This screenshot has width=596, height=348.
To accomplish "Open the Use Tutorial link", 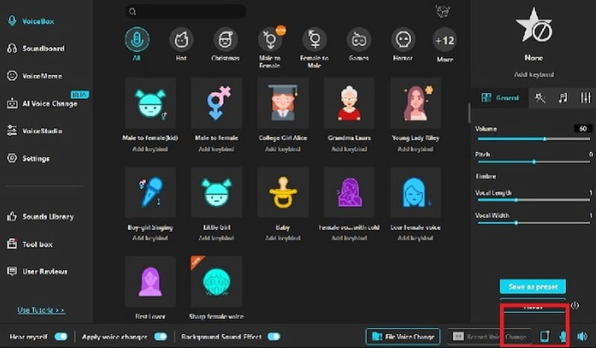I will (41, 309).
